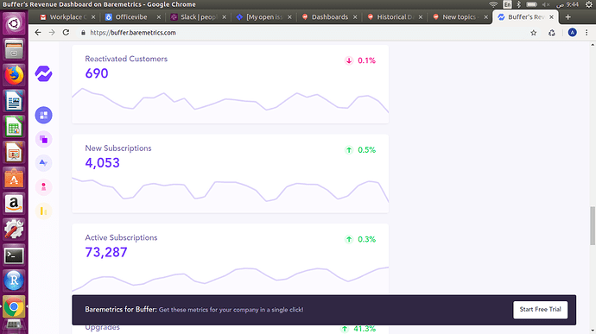Open the Chrome profile avatar
This screenshot has height=334, width=596.
(572, 33)
